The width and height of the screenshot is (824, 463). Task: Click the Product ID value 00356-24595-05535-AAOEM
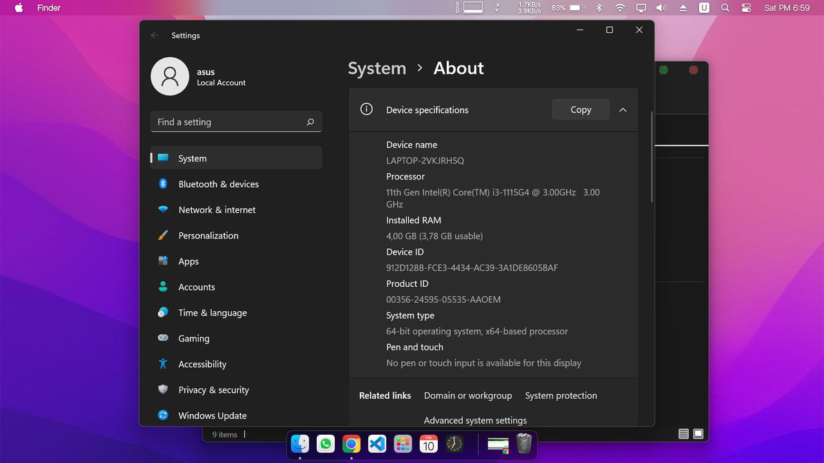(x=443, y=300)
